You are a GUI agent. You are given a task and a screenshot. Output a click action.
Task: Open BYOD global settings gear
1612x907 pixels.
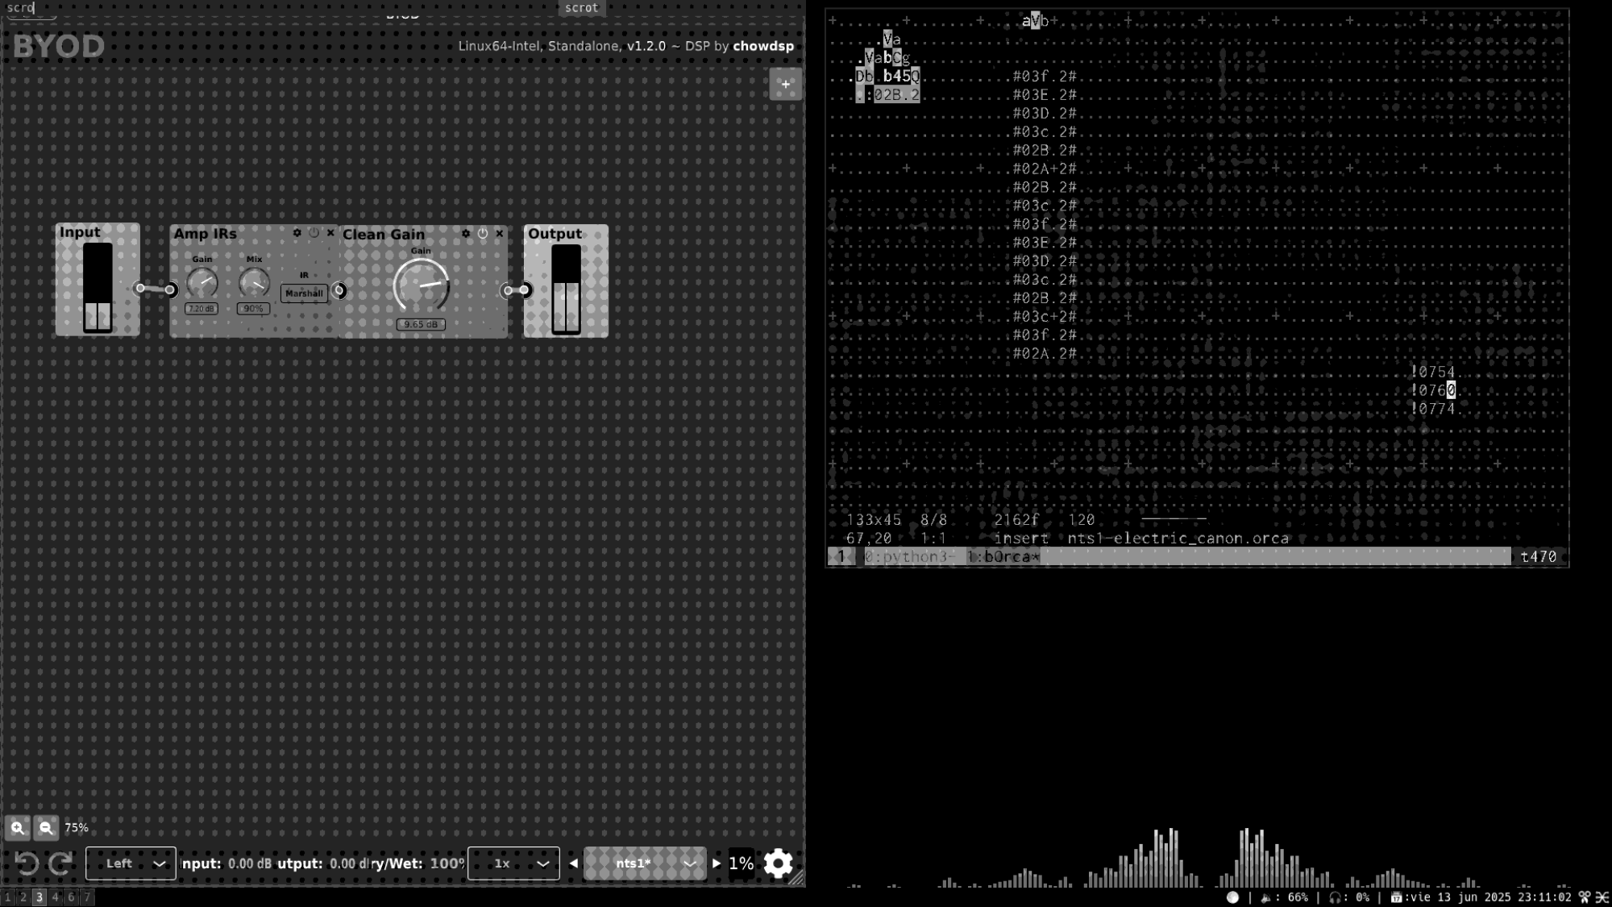[779, 863]
